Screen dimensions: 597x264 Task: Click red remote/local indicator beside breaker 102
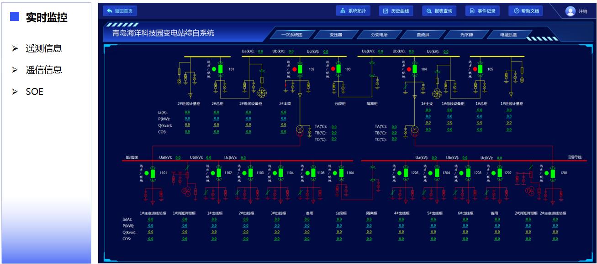click(x=294, y=69)
